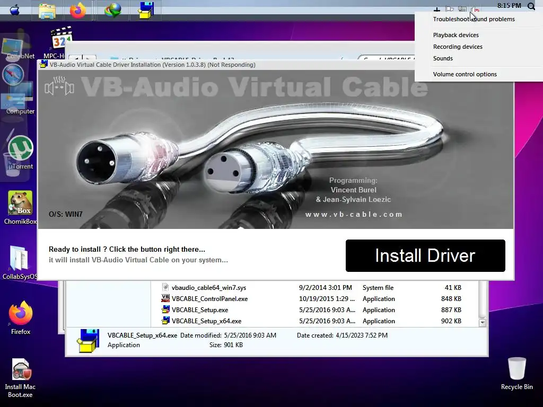This screenshot has height=407, width=543.
Task: Open the Apple logo start menu
Action: tap(14, 11)
